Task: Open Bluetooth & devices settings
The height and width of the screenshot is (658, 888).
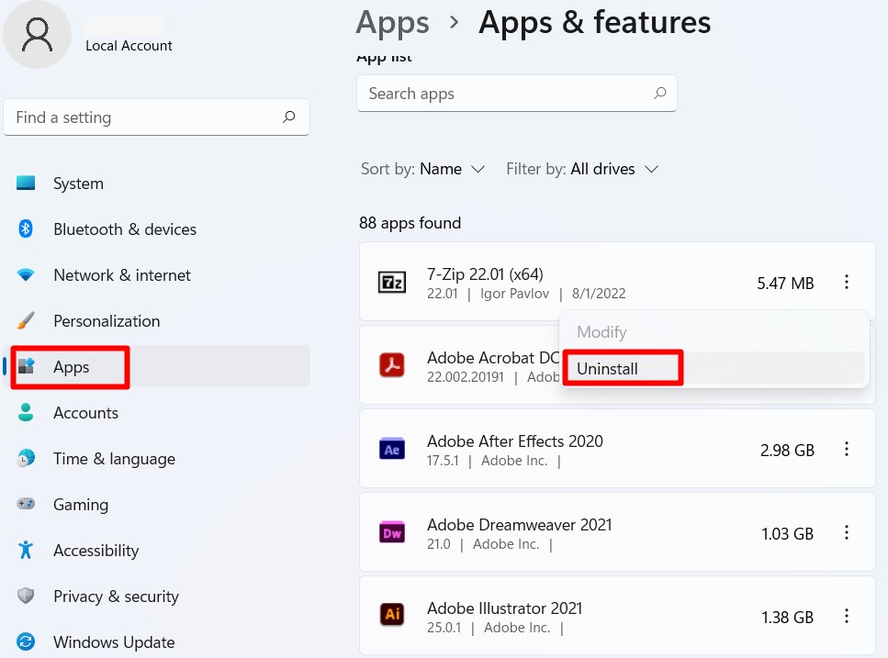Action: coord(124,229)
